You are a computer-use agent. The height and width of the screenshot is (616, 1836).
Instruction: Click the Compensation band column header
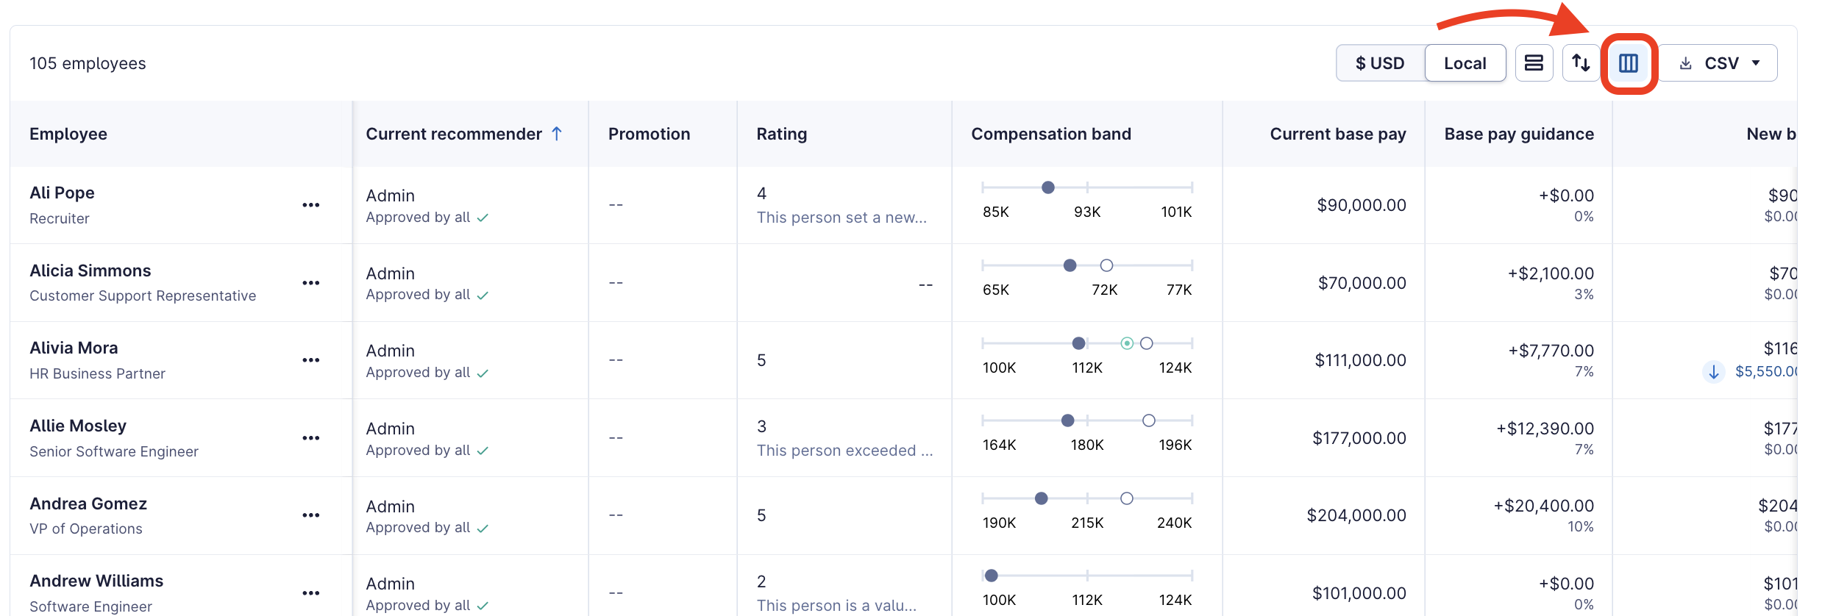tap(1050, 134)
